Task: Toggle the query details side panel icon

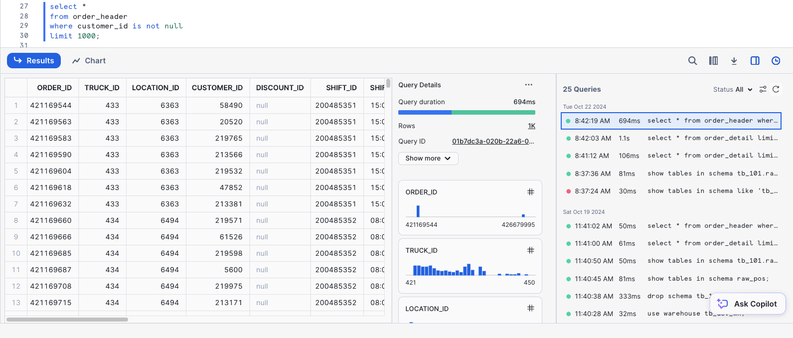Action: pyautogui.click(x=755, y=61)
